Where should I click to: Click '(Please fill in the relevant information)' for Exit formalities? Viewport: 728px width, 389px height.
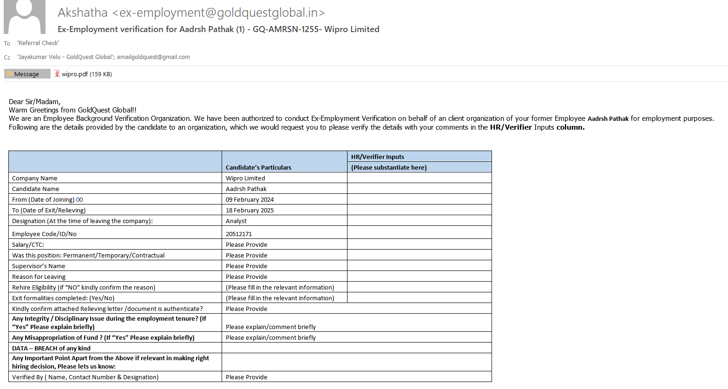tap(280, 298)
